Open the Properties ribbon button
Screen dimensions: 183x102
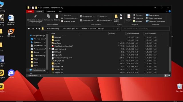(x=129, y=18)
